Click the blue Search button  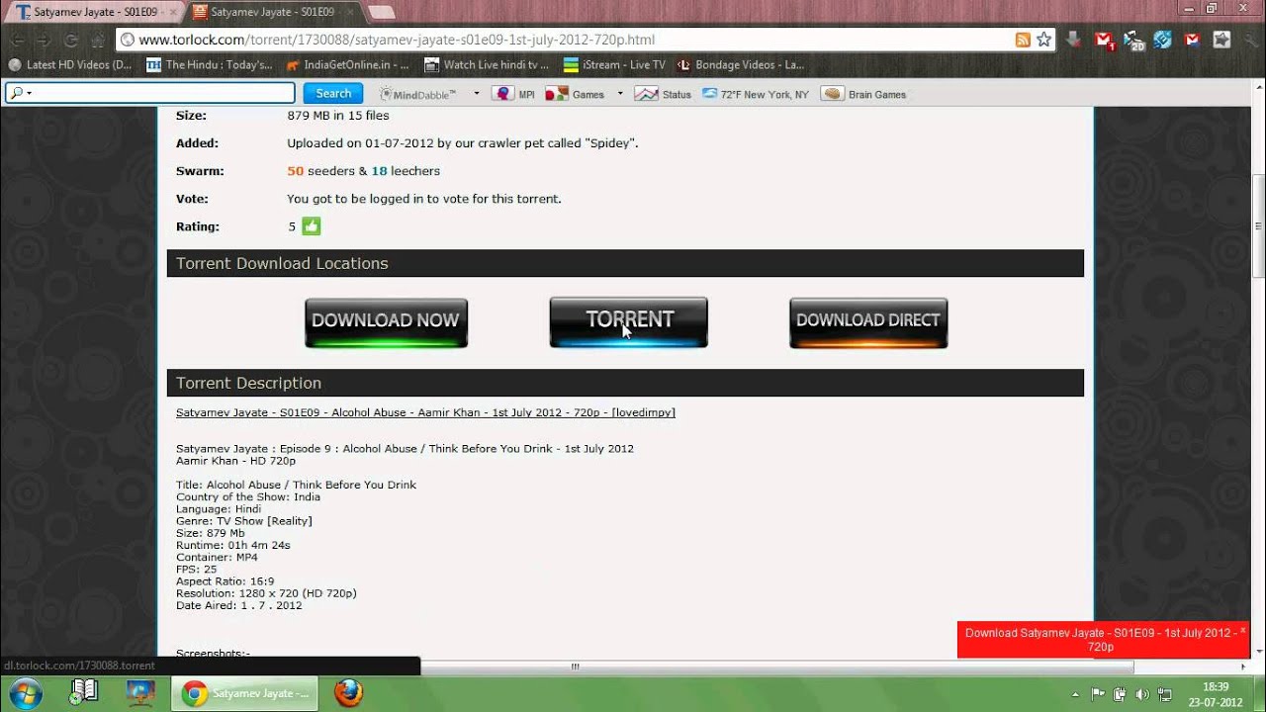coord(333,93)
